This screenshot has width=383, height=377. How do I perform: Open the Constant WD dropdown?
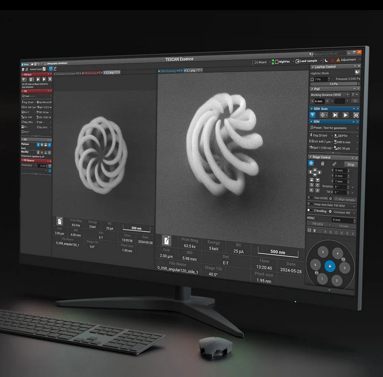click(x=345, y=212)
